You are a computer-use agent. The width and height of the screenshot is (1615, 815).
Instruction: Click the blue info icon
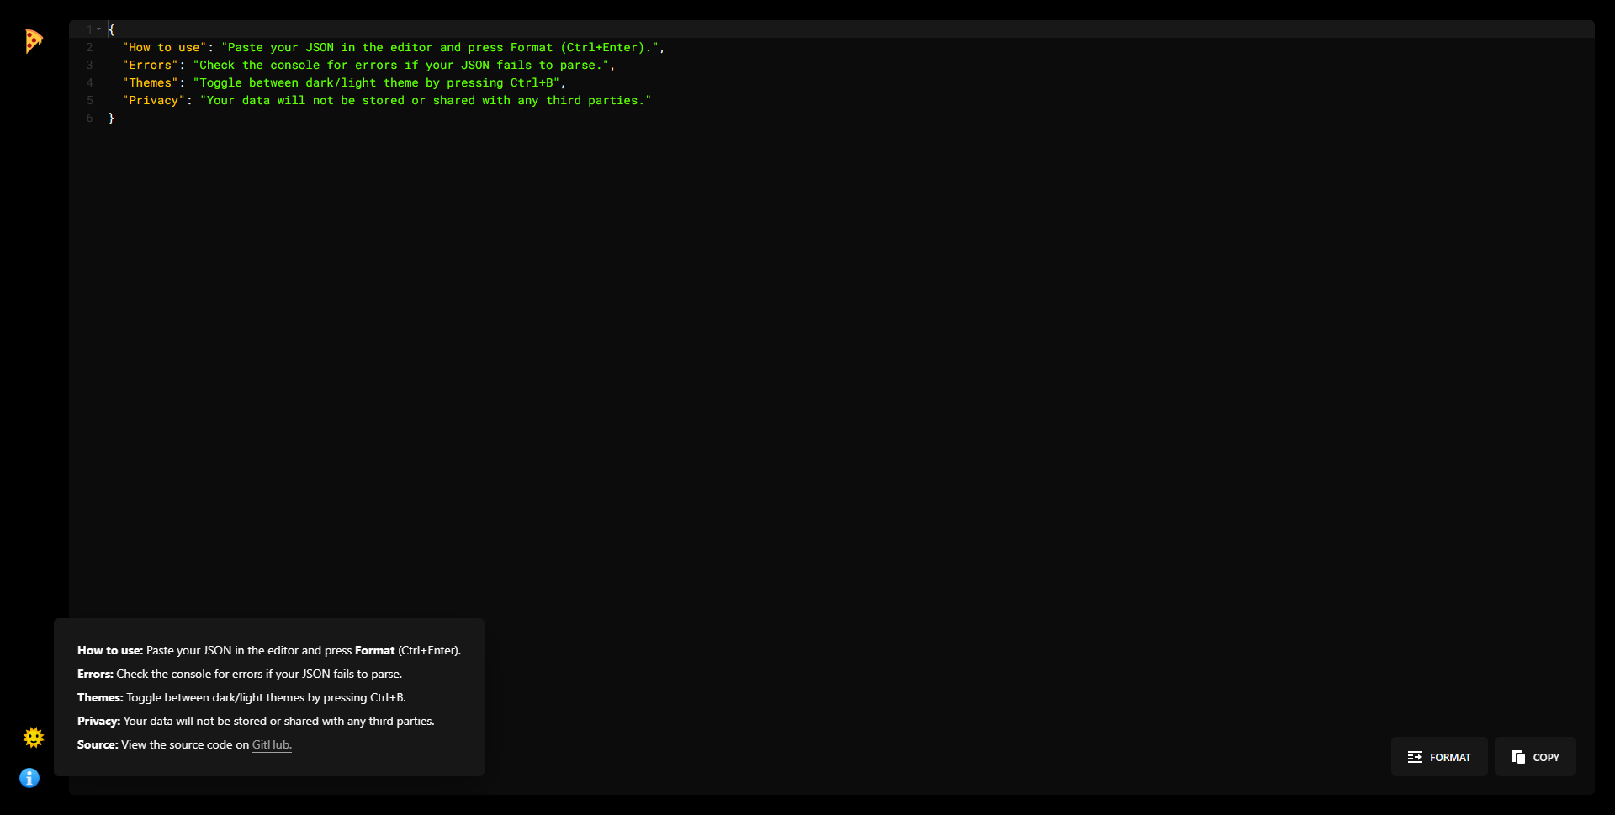[29, 778]
